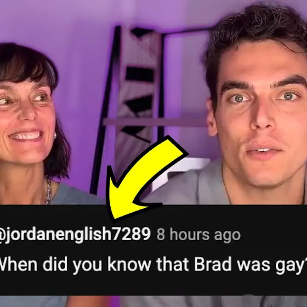Open the @jordanenglish7289 username
The image size is (307, 307).
pos(75,234)
